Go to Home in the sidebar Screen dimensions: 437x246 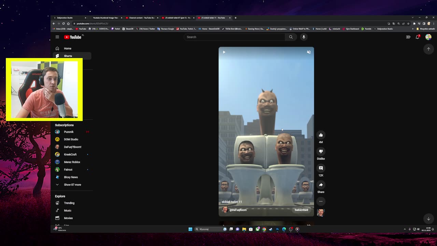coord(72,49)
